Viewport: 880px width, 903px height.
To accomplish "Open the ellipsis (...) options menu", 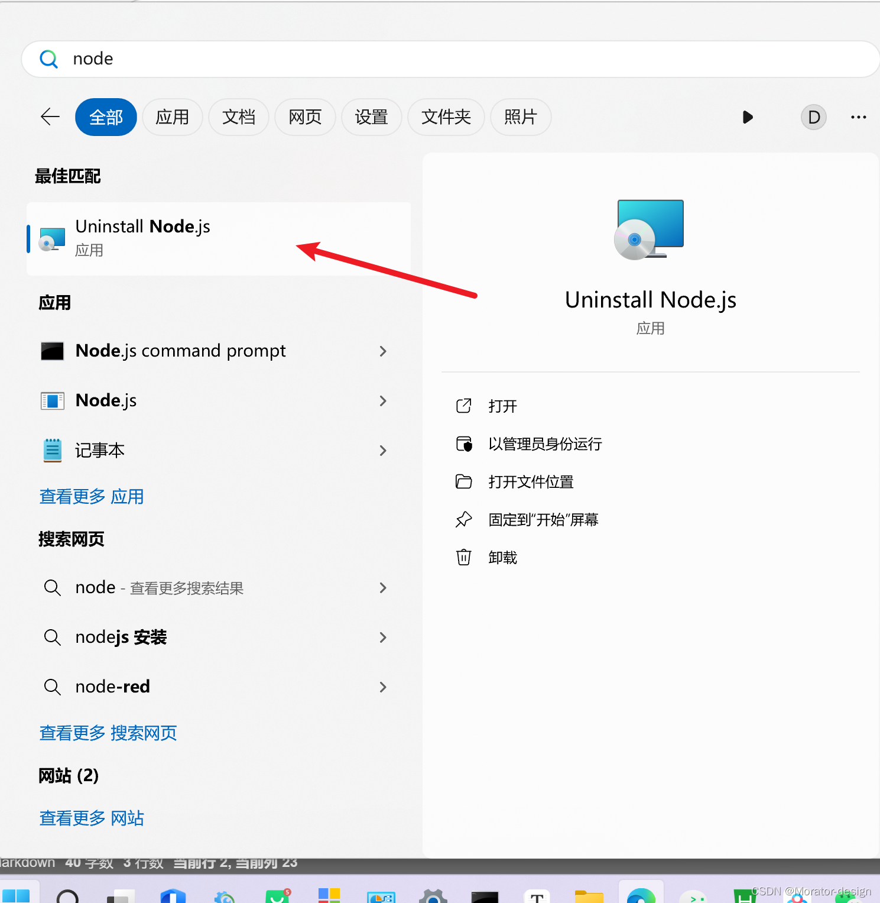I will [x=858, y=117].
